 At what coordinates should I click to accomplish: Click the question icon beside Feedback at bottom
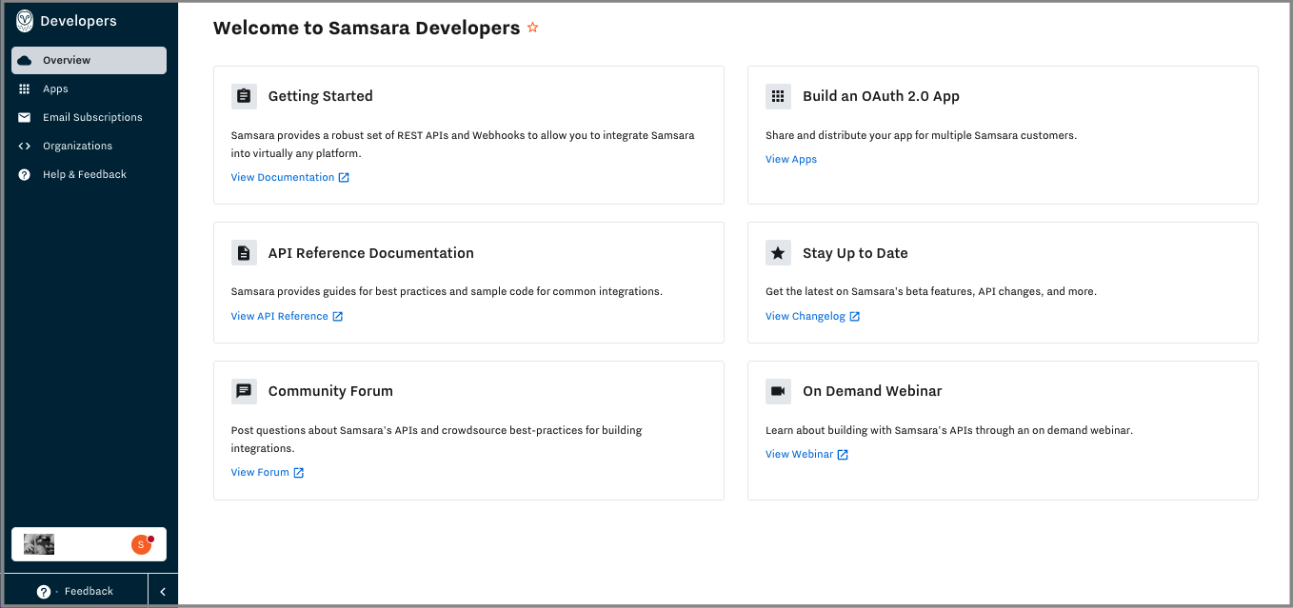coord(44,592)
